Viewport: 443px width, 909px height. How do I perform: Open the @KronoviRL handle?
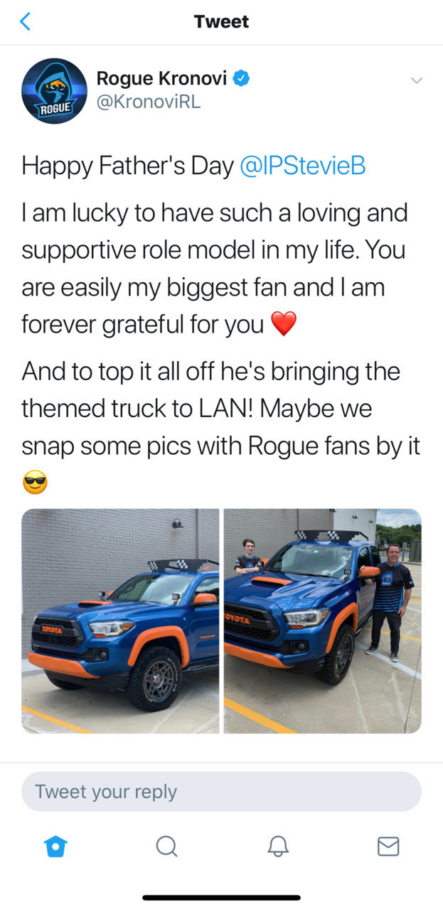click(149, 102)
